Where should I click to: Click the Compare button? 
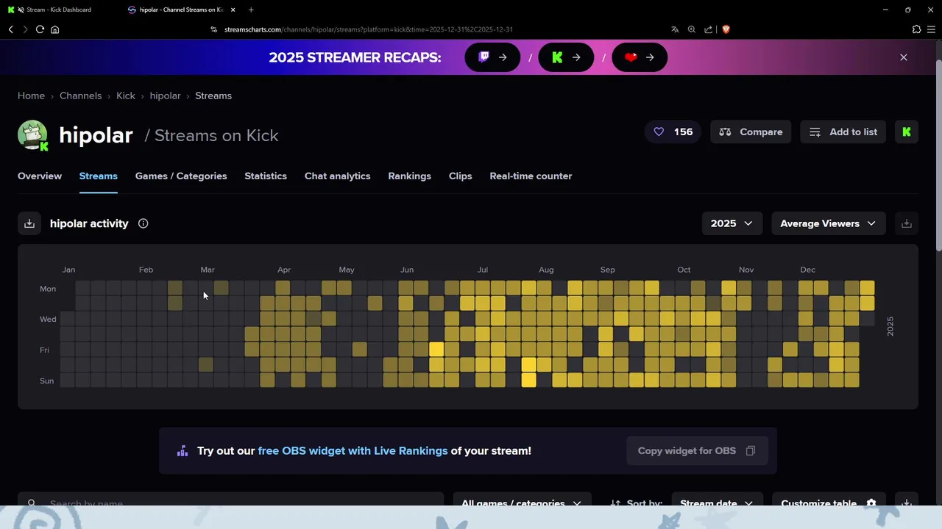tap(751, 132)
